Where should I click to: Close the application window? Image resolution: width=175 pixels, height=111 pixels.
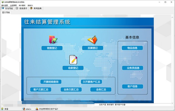171,2
